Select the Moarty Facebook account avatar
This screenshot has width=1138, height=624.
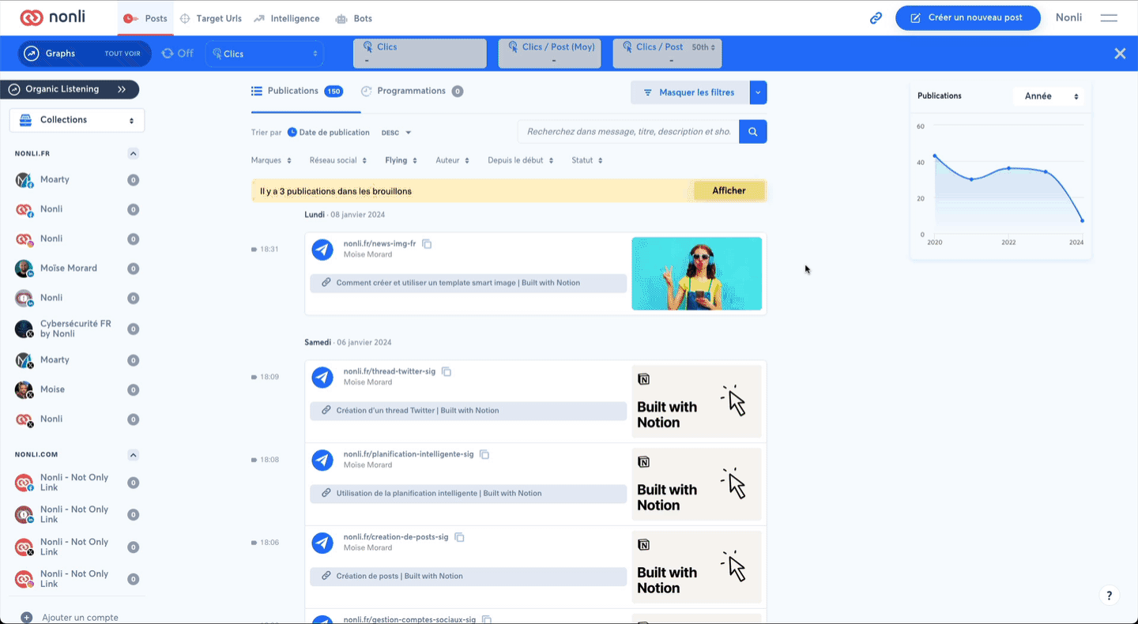24,180
